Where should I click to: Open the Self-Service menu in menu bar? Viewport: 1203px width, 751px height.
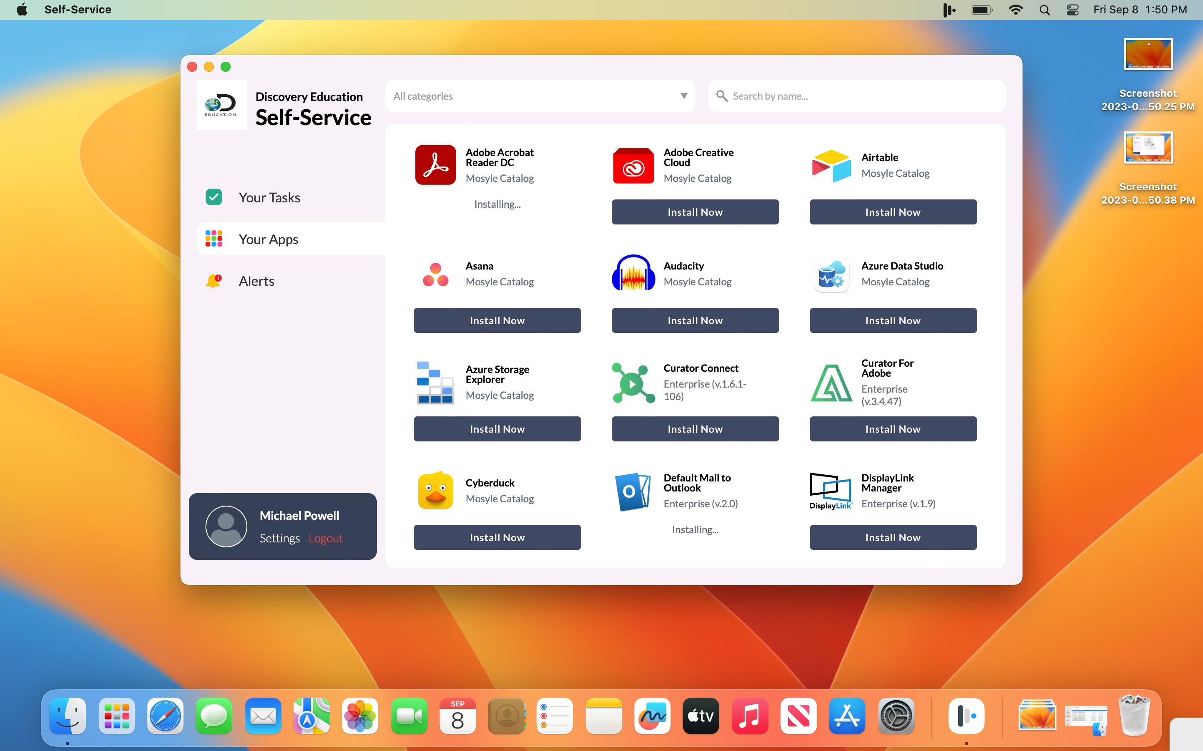[78, 10]
